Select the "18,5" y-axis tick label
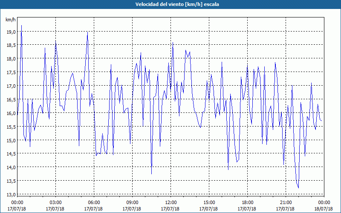The image size is (341, 213). coord(12,45)
